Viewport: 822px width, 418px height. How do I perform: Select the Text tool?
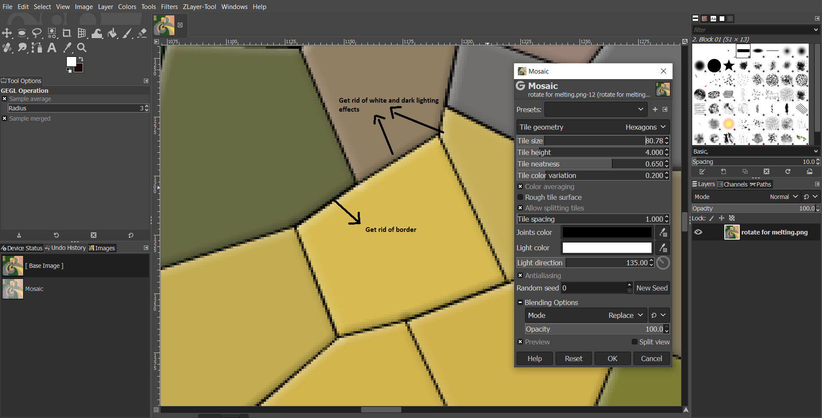pyautogui.click(x=52, y=47)
